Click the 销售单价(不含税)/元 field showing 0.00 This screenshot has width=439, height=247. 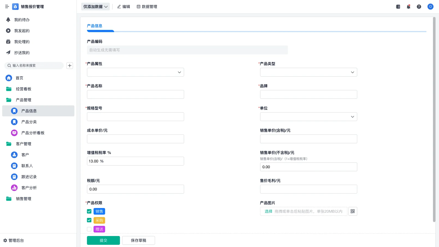[309, 167]
